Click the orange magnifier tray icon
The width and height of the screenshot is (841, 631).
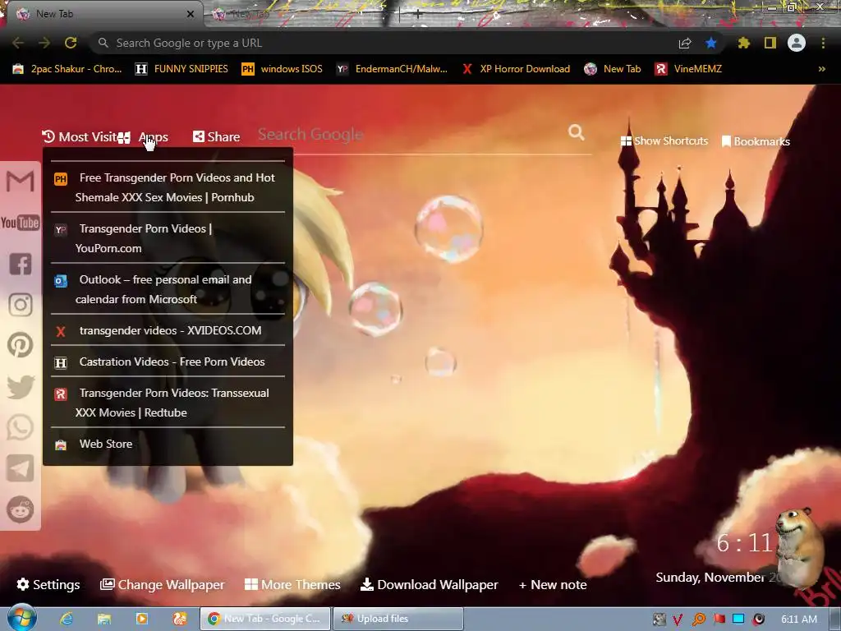pos(698,619)
